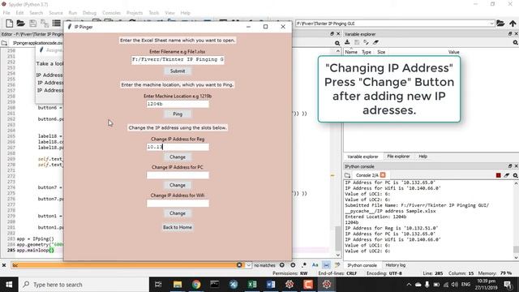
Task: Remove all variables eraser icon
Action: (375, 42)
